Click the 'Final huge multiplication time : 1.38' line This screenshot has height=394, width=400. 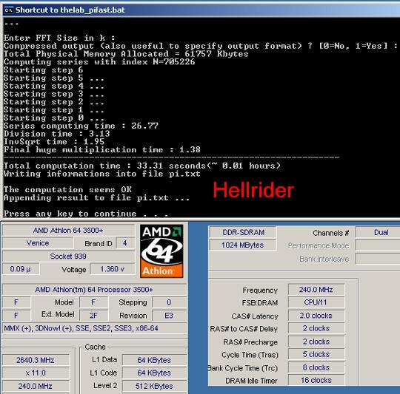pos(102,149)
